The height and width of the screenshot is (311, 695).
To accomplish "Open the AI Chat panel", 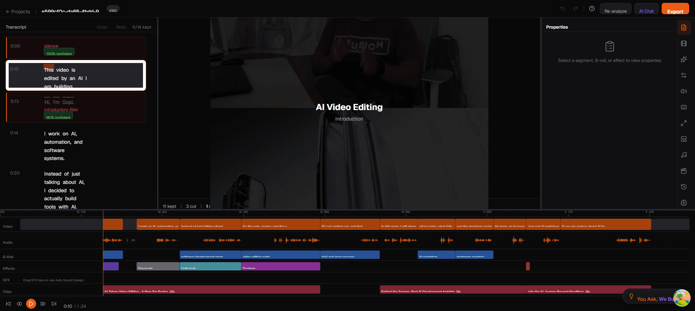I will point(646,10).
